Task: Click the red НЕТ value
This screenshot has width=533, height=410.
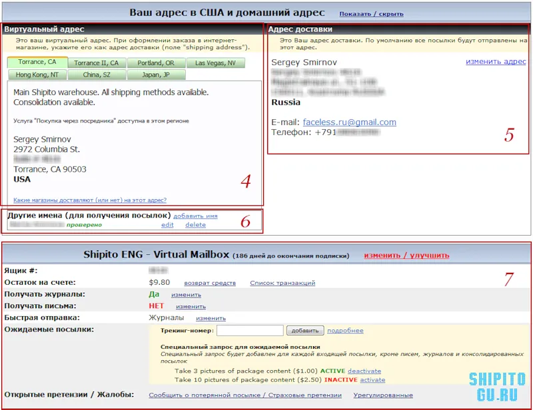Action: (x=157, y=306)
